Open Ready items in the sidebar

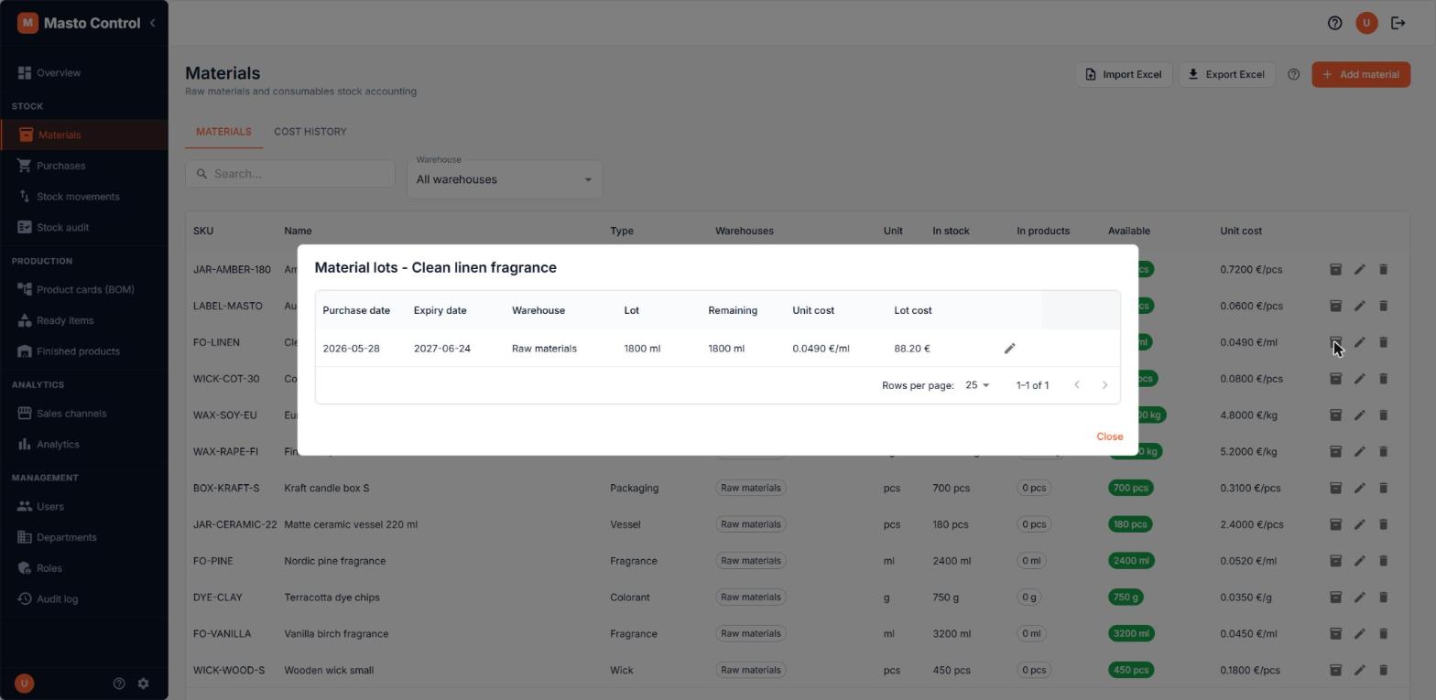(83, 320)
